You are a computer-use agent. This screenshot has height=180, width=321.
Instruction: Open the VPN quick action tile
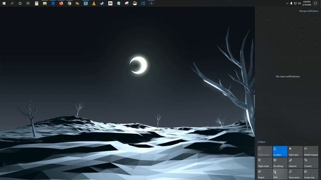(280, 174)
